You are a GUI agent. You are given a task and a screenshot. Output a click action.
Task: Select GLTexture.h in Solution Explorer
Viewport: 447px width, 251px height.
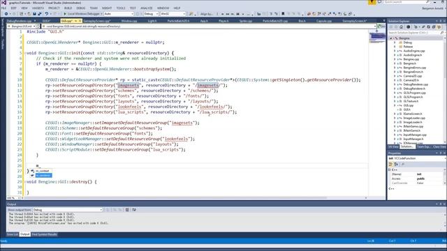411,101
